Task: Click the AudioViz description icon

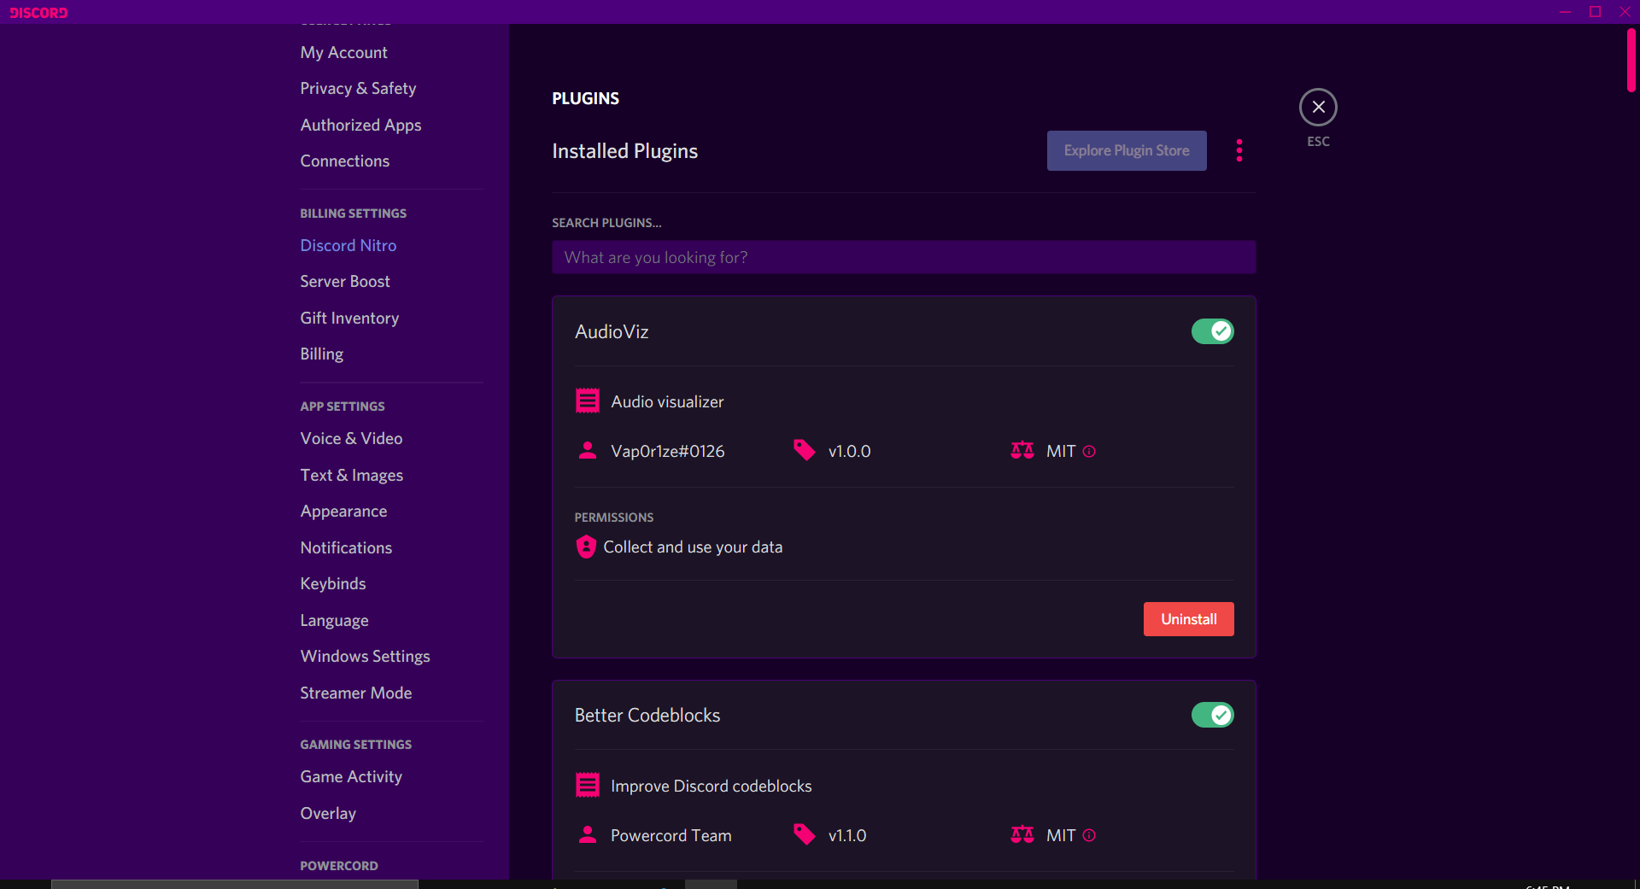Action: click(588, 401)
